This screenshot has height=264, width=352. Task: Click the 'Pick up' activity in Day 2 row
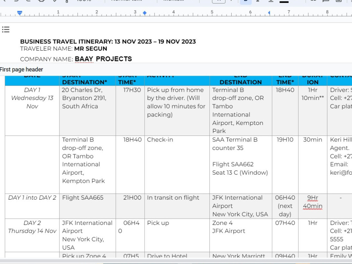point(158,223)
